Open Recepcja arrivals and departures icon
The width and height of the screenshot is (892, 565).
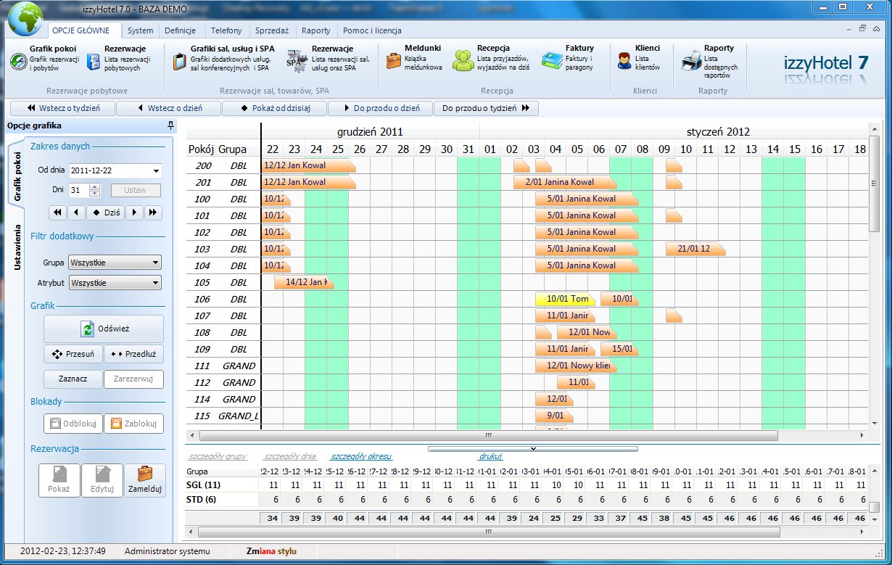tap(463, 61)
